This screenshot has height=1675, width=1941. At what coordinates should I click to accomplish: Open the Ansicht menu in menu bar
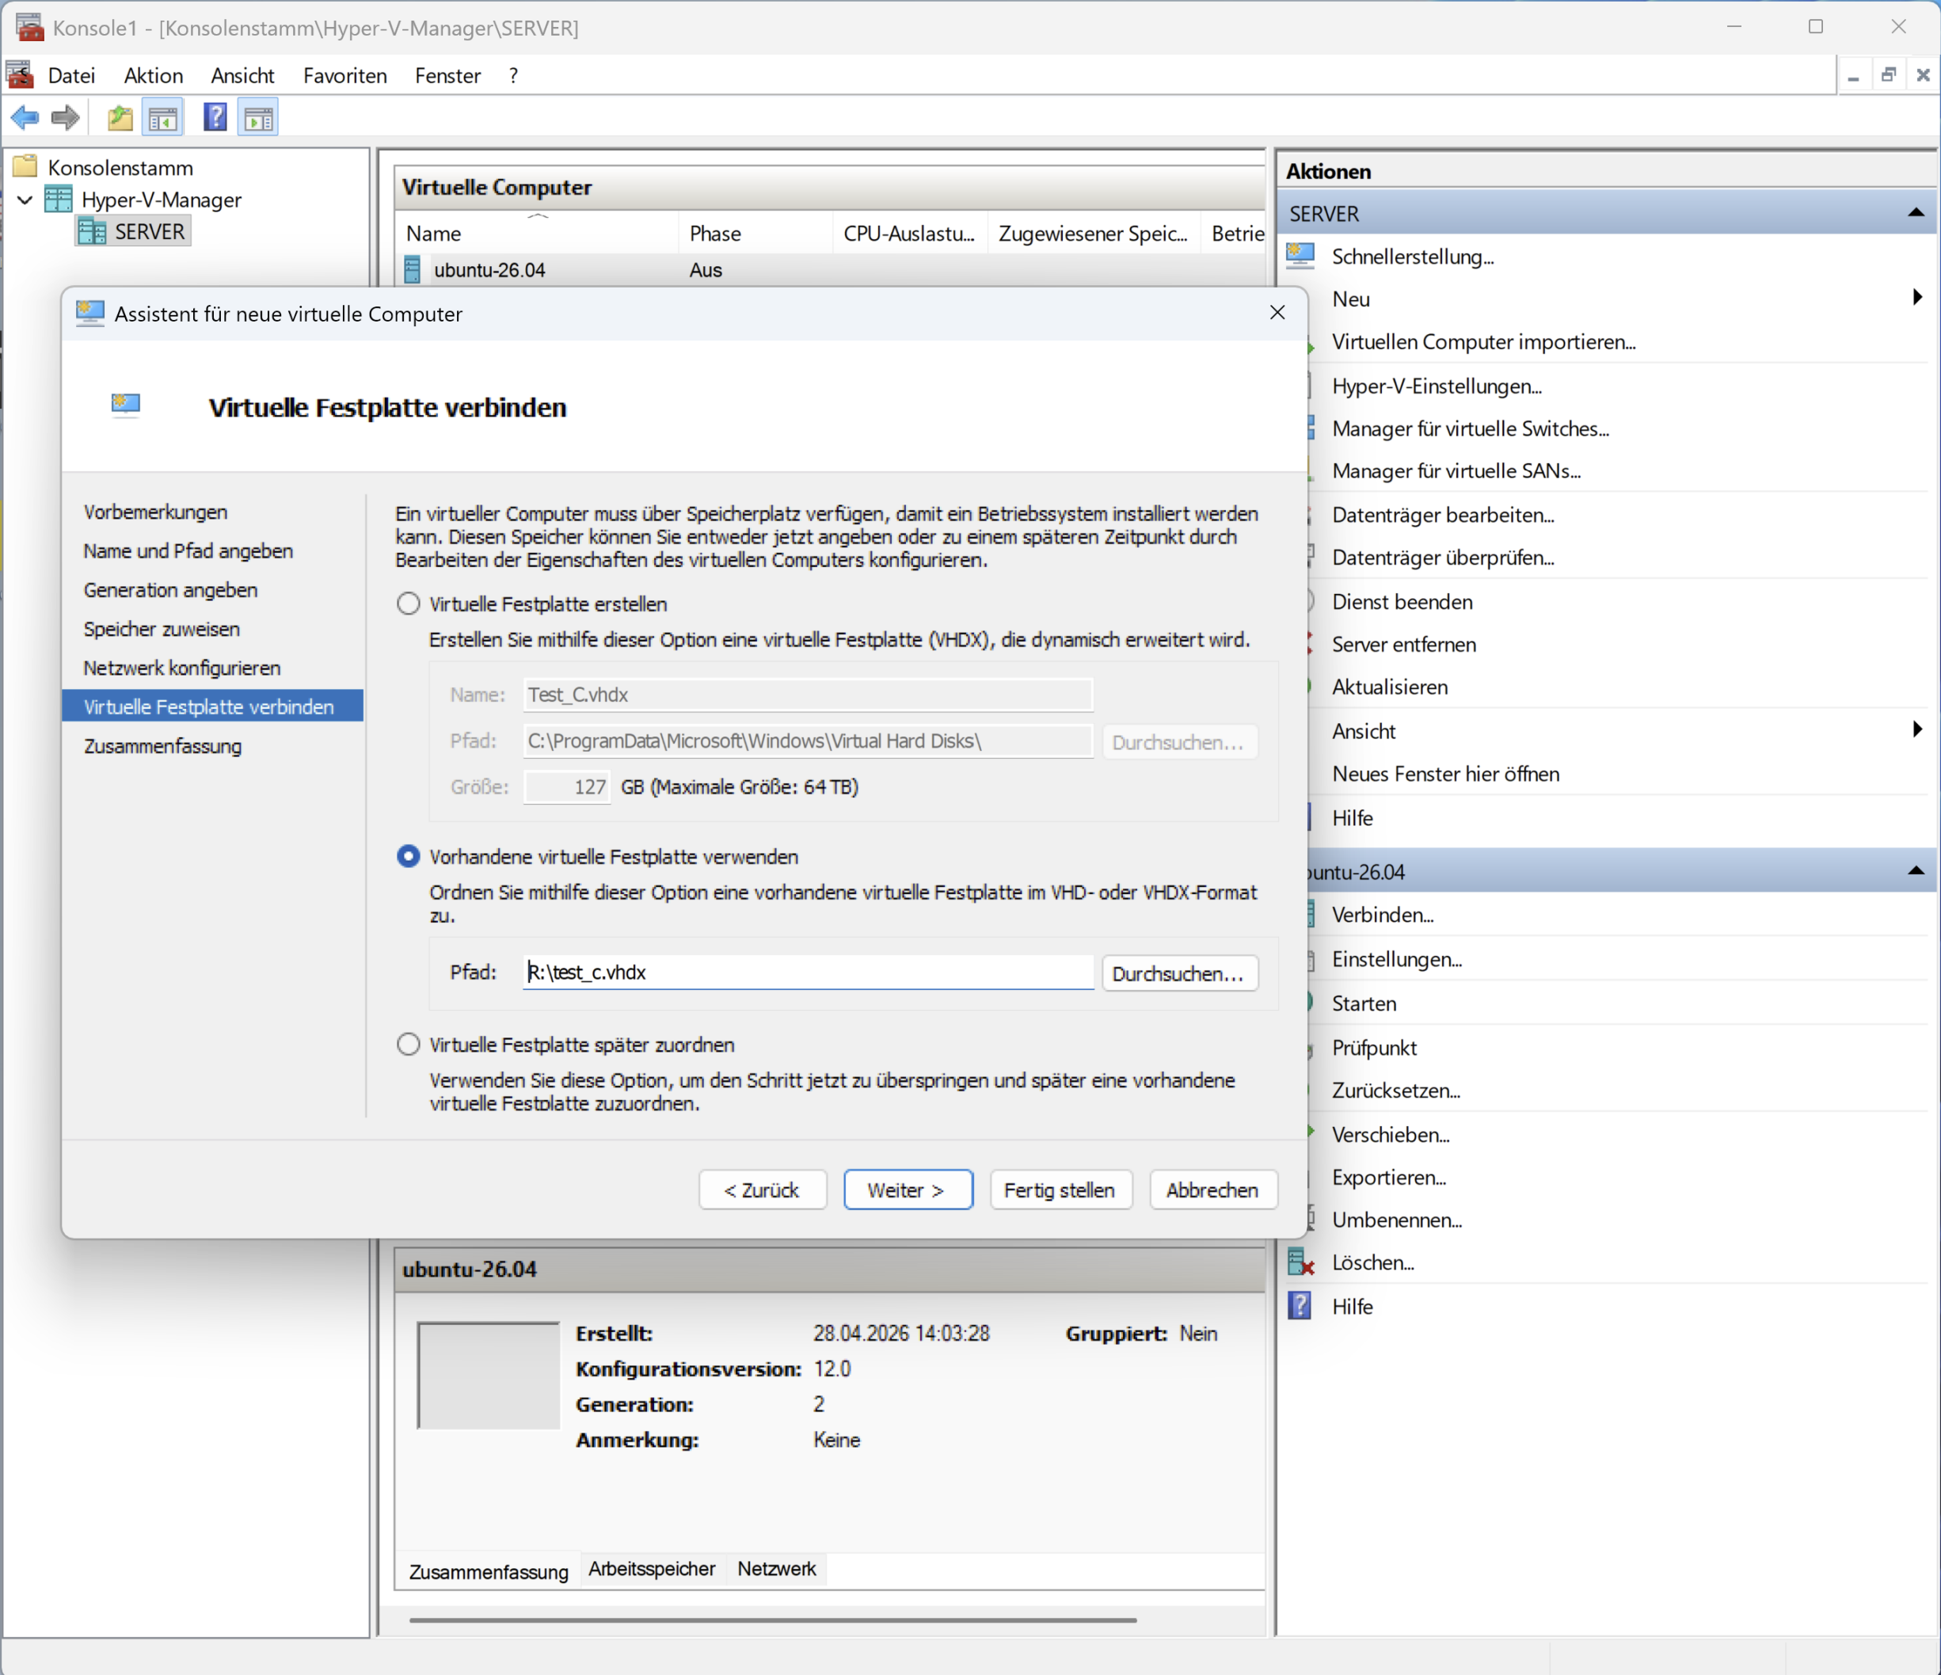(242, 76)
